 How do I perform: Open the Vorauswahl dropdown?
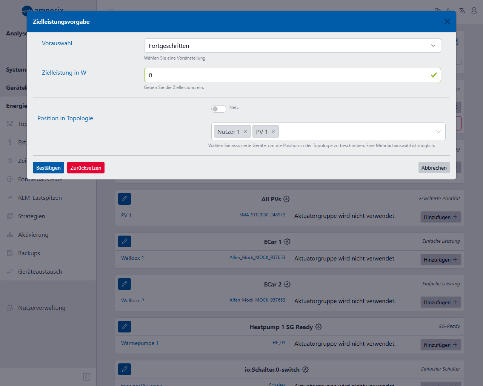tap(292, 46)
